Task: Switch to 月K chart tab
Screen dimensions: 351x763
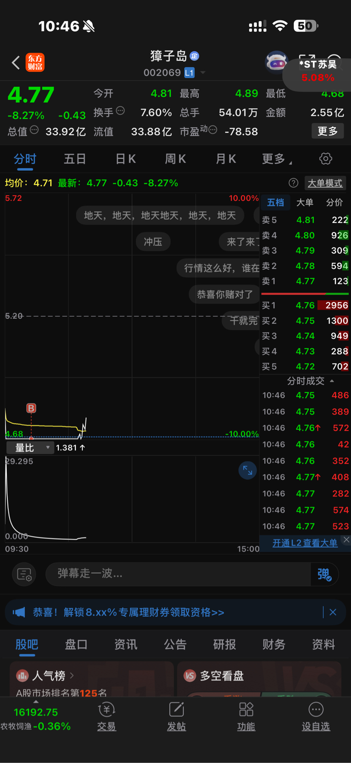Action: pos(226,159)
